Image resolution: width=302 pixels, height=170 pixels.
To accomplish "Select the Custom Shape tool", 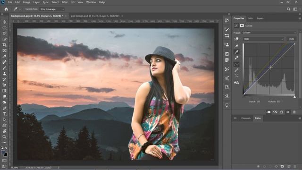I will pyautogui.click(x=4, y=125).
